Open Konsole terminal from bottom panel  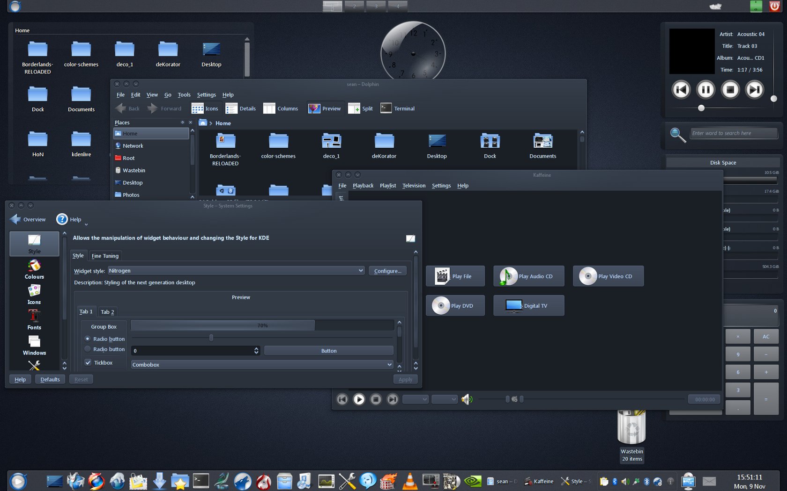(x=201, y=481)
